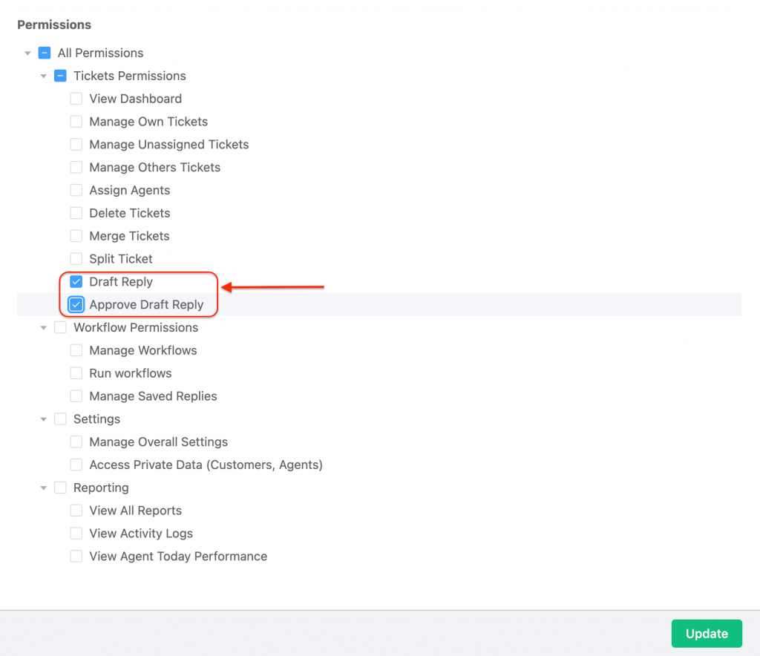The height and width of the screenshot is (656, 760).
Task: Click the "View Dashboard" label text
Action: click(x=135, y=99)
